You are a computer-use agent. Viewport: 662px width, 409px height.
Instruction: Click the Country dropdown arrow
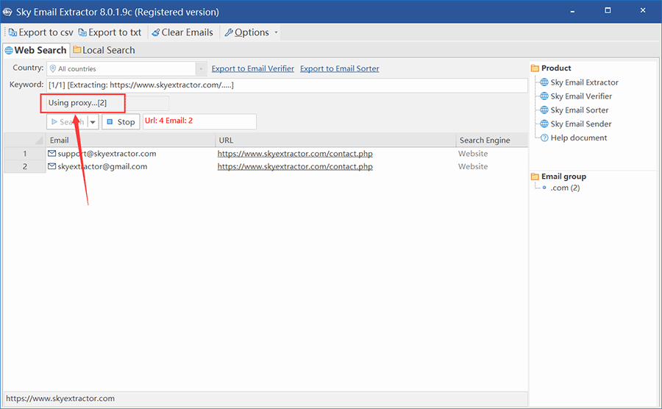201,69
